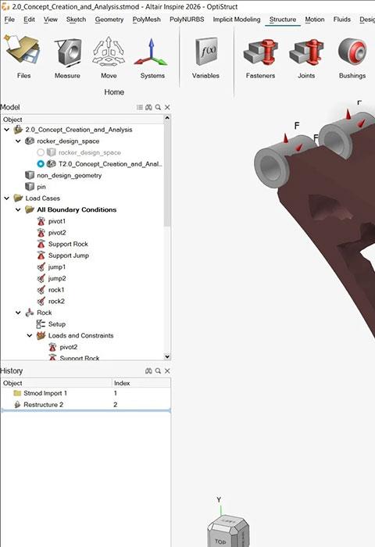The width and height of the screenshot is (375, 547).
Task: Select the pin part in tree
Action: [x=41, y=187]
